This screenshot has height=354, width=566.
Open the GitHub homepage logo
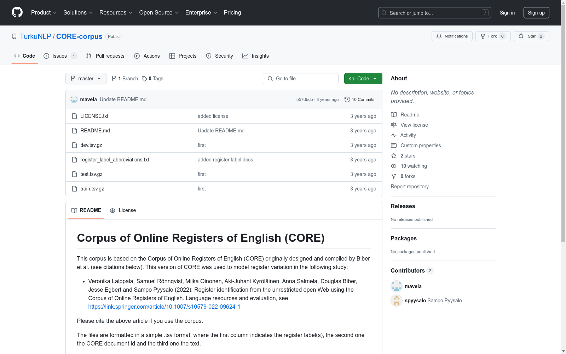coord(17,12)
